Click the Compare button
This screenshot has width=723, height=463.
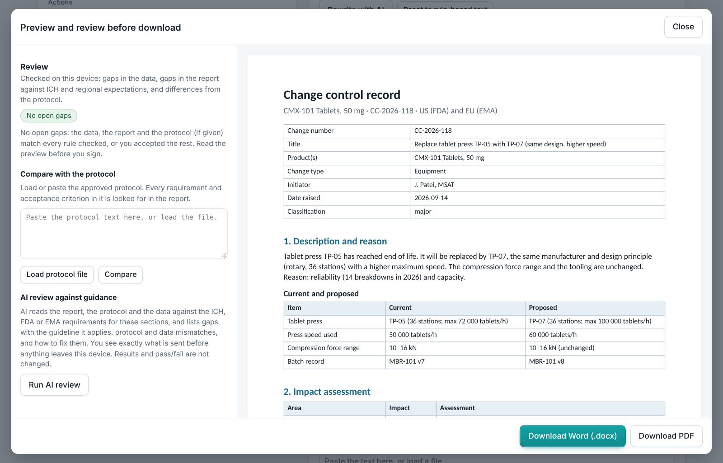click(x=121, y=275)
